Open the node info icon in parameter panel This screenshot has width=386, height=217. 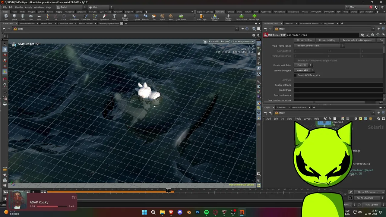pos(378,35)
